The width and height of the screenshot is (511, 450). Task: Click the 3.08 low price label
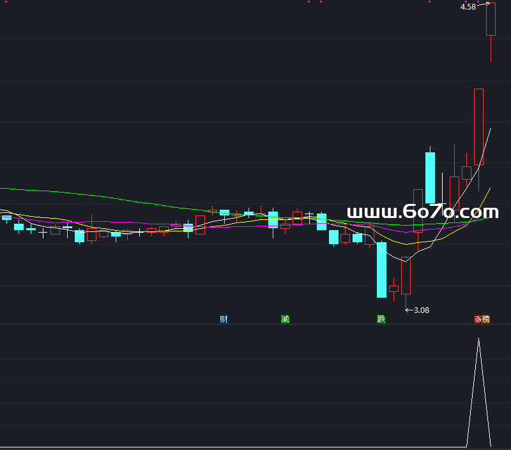pyautogui.click(x=422, y=310)
